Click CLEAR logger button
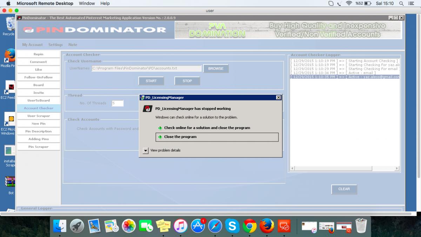Image resolution: width=421 pixels, height=237 pixels. tap(344, 189)
